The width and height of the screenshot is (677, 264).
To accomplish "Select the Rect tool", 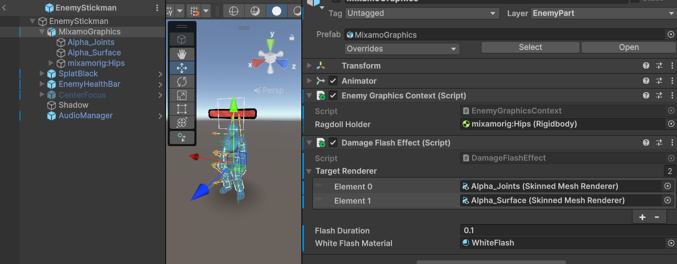I will pyautogui.click(x=182, y=109).
